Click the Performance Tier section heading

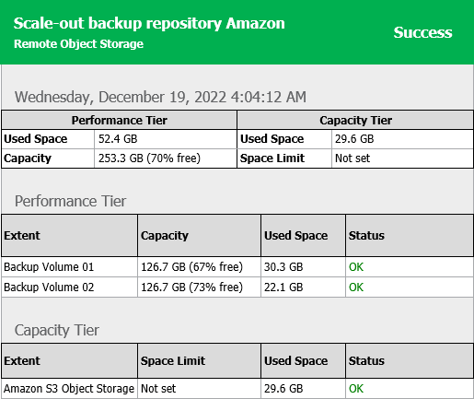coord(70,201)
